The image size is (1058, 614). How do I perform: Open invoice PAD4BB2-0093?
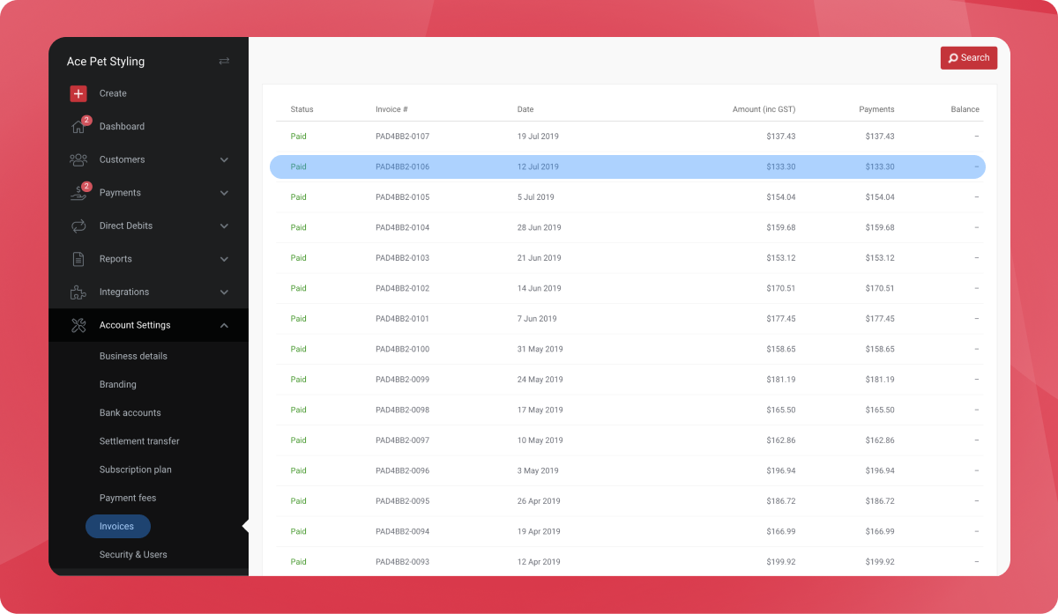pos(402,562)
